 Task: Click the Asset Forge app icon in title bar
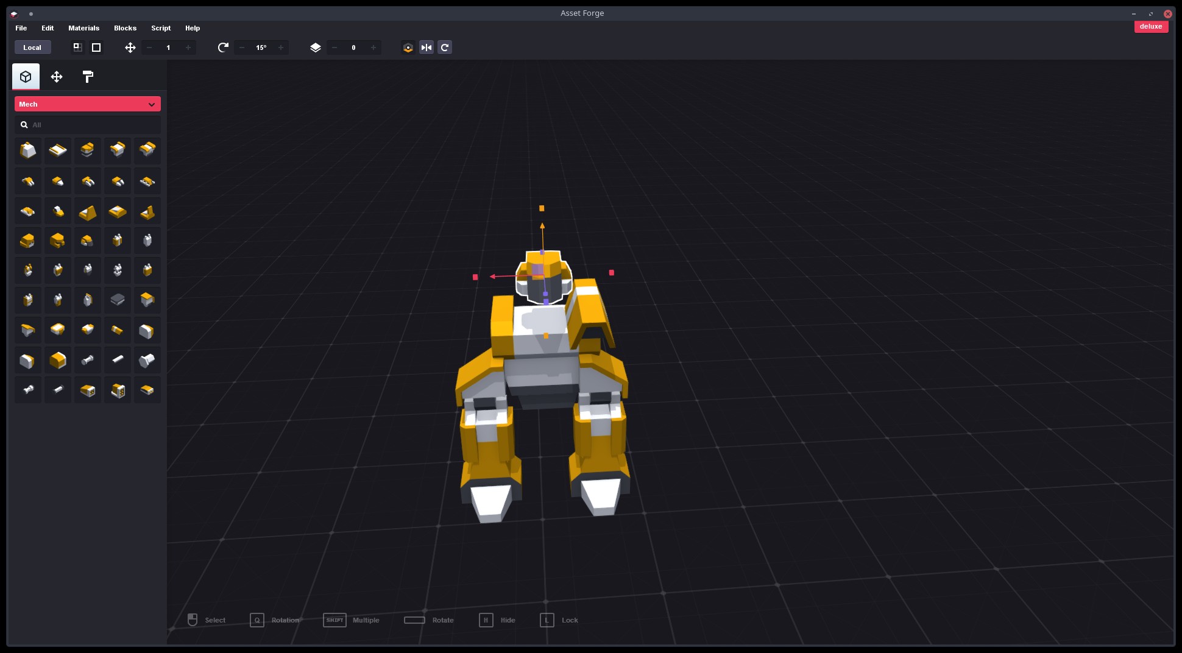coord(14,13)
